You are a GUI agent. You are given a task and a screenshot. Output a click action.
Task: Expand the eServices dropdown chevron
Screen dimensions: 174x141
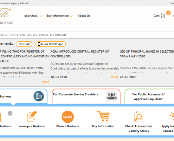[x=41, y=16]
